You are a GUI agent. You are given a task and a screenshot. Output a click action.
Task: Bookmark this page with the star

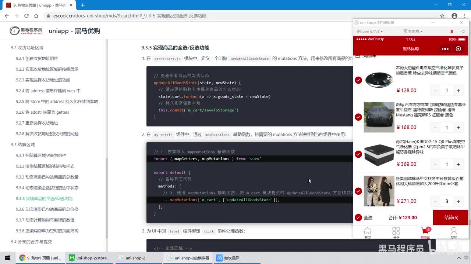click(442, 16)
